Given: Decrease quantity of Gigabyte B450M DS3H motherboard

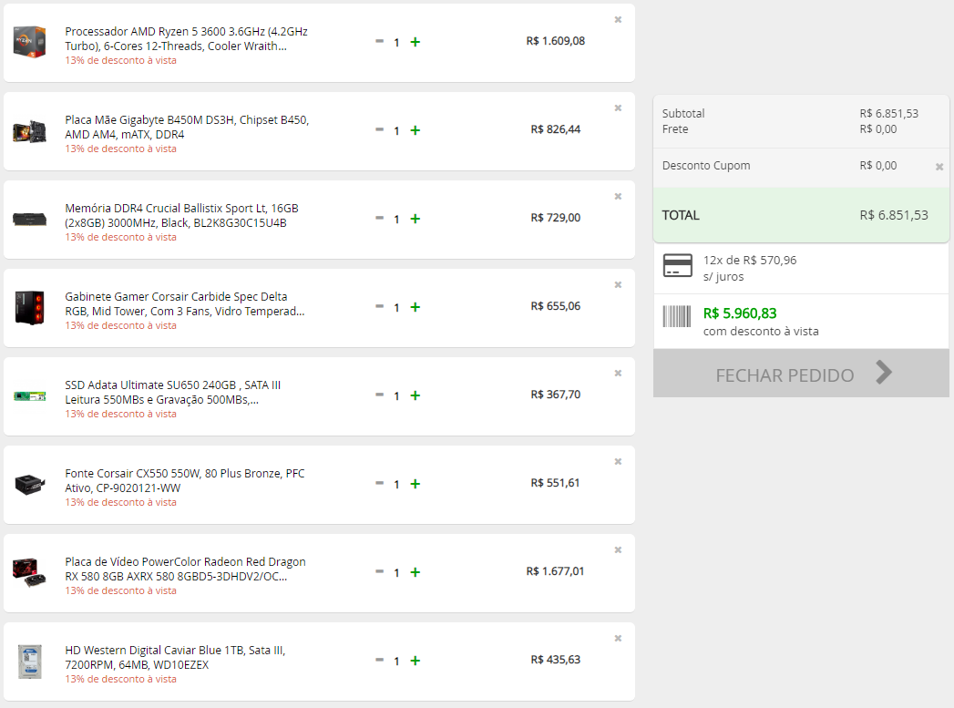Looking at the screenshot, I should [x=380, y=129].
